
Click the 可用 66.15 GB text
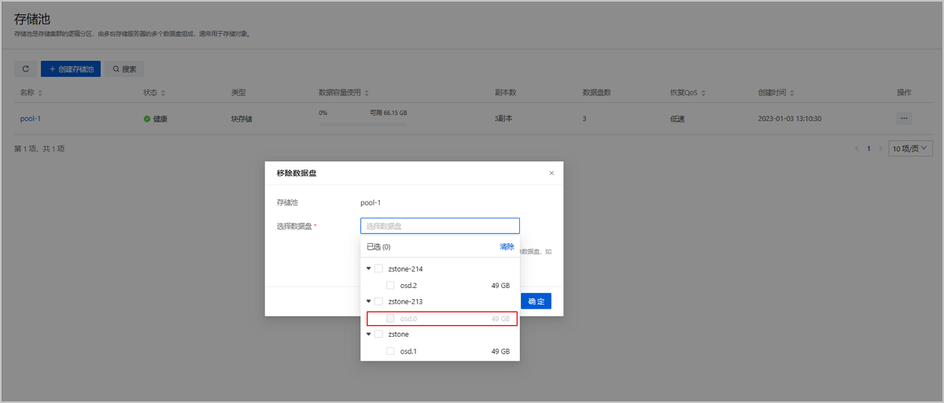389,113
